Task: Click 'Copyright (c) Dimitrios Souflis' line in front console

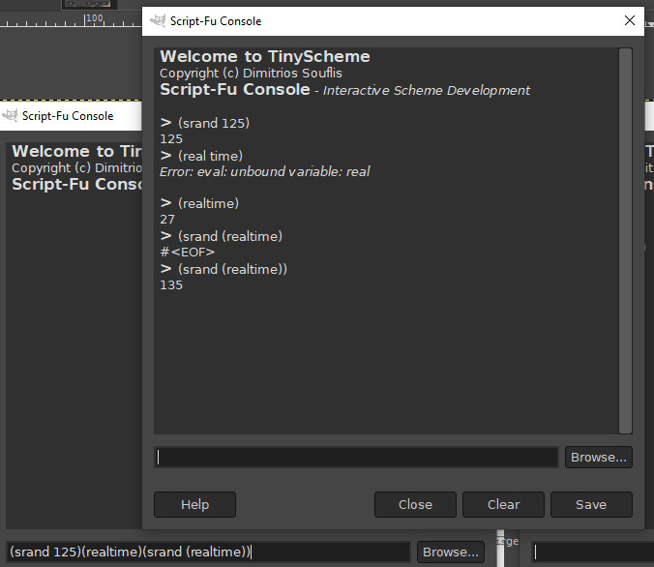Action: [251, 73]
